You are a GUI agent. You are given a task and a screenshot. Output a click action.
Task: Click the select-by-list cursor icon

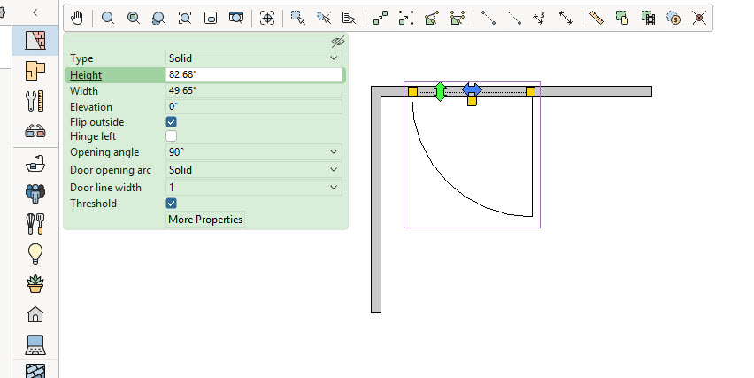[349, 18]
